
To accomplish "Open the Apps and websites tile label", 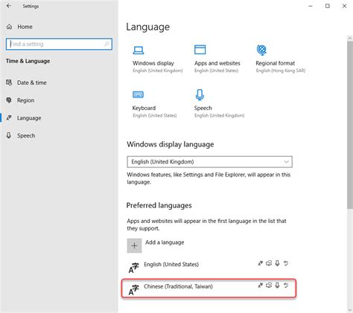I will click(217, 63).
